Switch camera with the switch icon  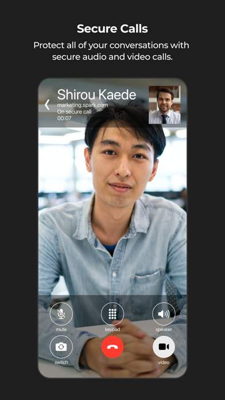[x=61, y=347]
